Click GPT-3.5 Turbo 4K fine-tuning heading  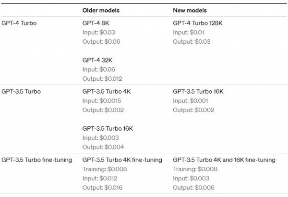point(122,160)
